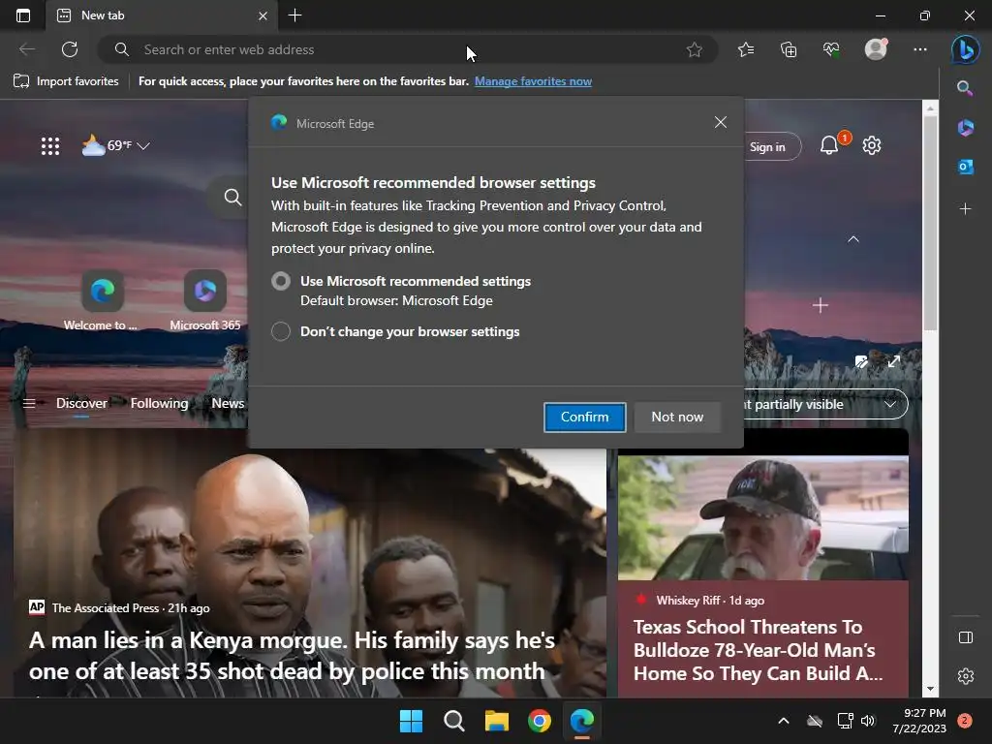Click the cloud sync tray icon

815,721
